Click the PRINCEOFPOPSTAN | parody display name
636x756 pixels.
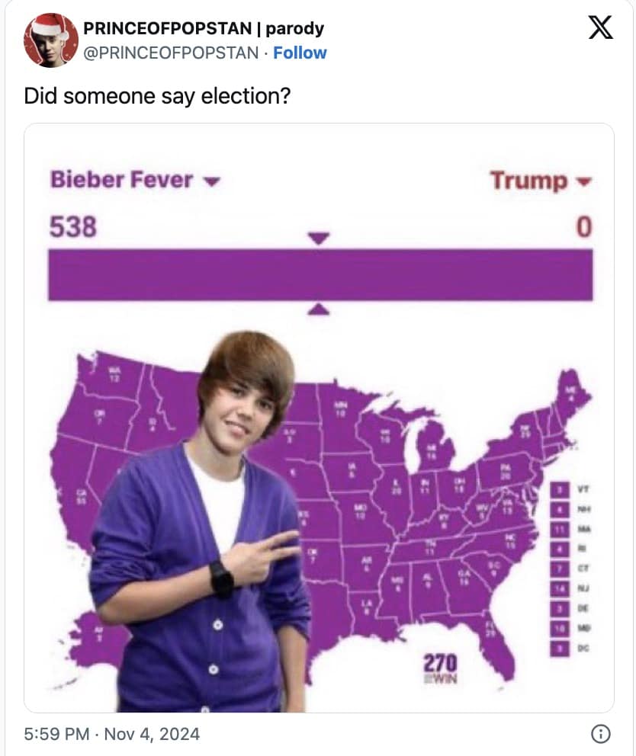[x=203, y=28]
